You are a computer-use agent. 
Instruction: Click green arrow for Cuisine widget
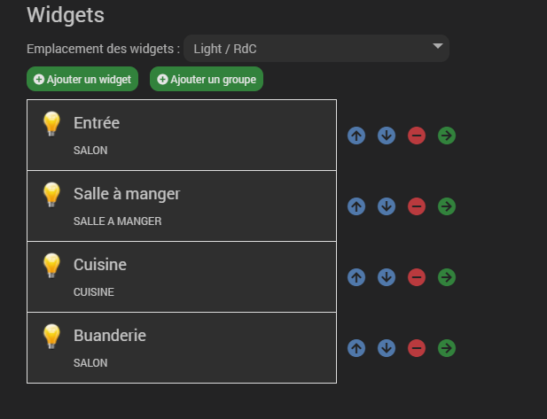tap(447, 277)
